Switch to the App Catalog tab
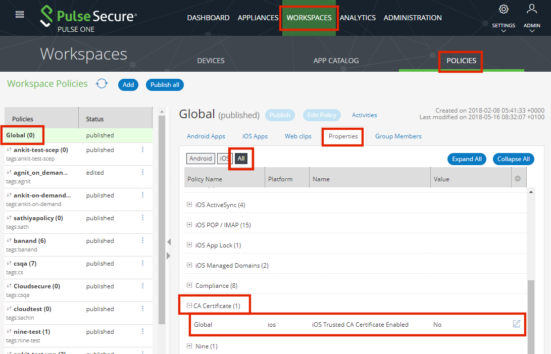The height and width of the screenshot is (354, 551). pyautogui.click(x=336, y=61)
